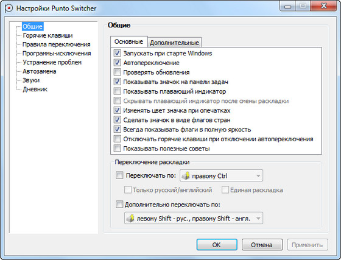Viewport: 341px width, 260px height.
Task: Select Программы-исключения in the tree
Action: (57, 53)
